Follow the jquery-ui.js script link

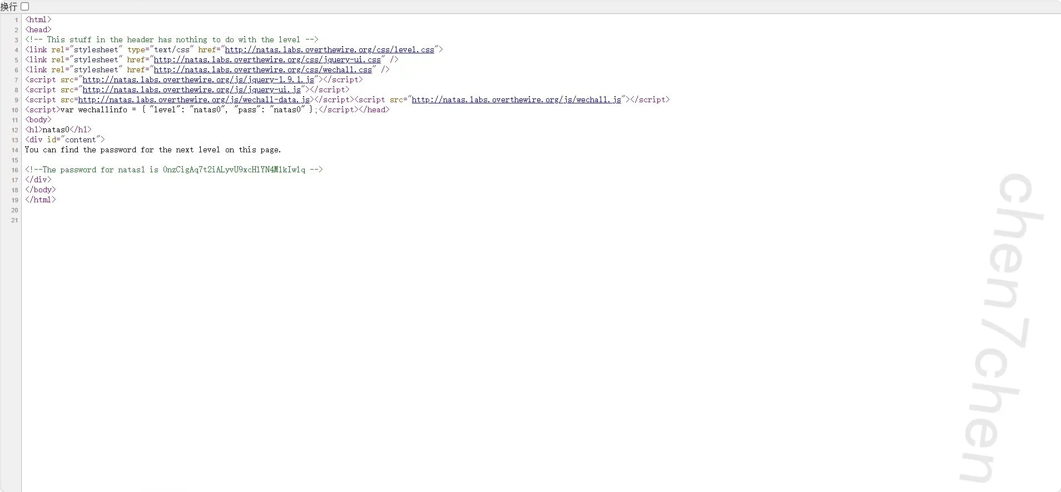(191, 90)
